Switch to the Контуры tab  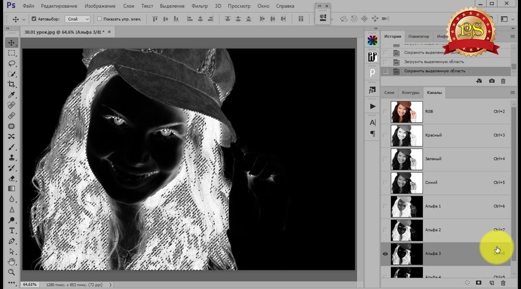click(410, 93)
